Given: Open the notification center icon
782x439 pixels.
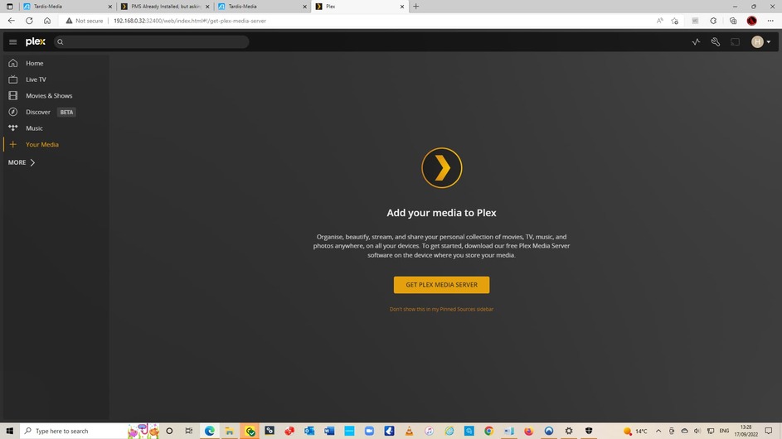Looking at the screenshot, I should 769,431.
